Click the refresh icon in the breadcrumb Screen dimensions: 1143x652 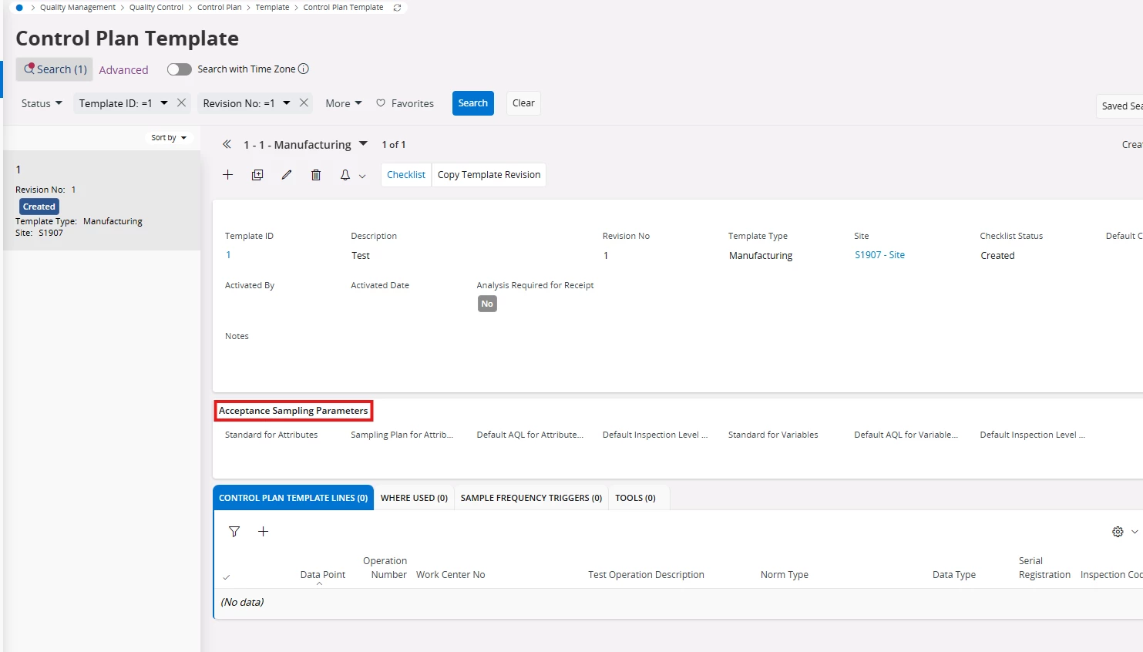397,8
